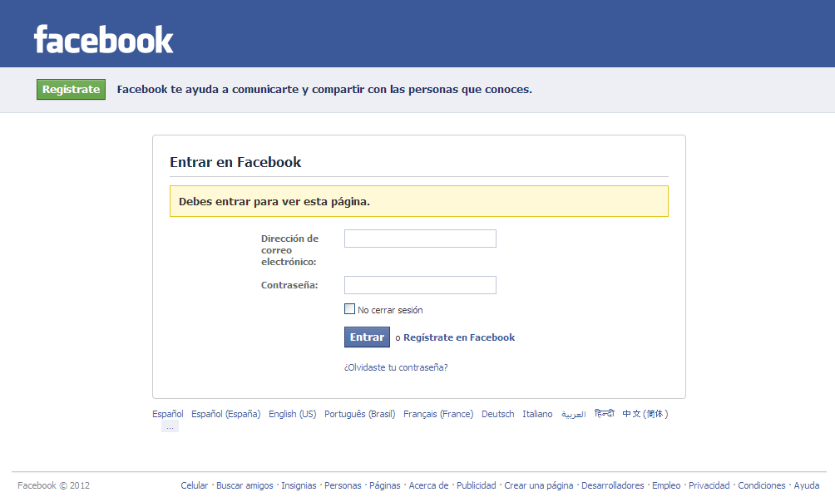Open the Personas footer link
The height and width of the screenshot is (497, 835).
pos(343,485)
